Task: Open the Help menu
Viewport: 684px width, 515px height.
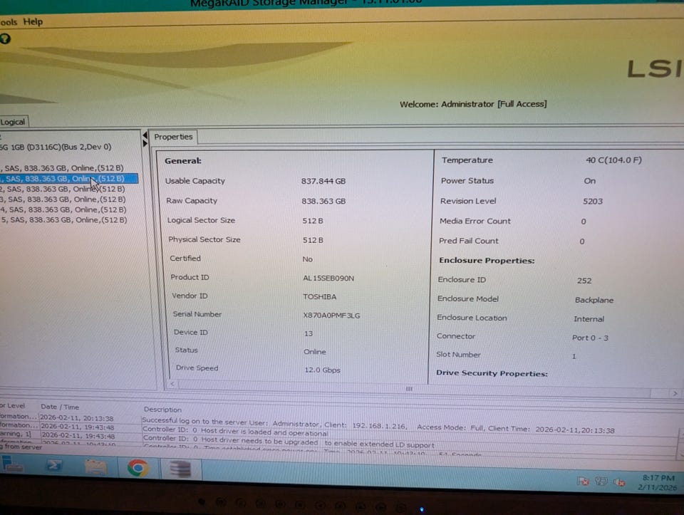Action: [33, 21]
